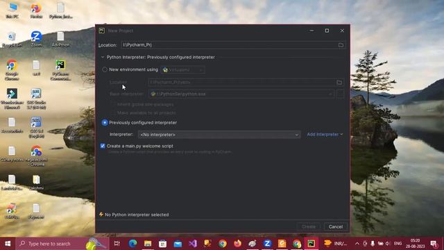Open the clock and date in taskbar
The image size is (444, 250).
pos(415,244)
